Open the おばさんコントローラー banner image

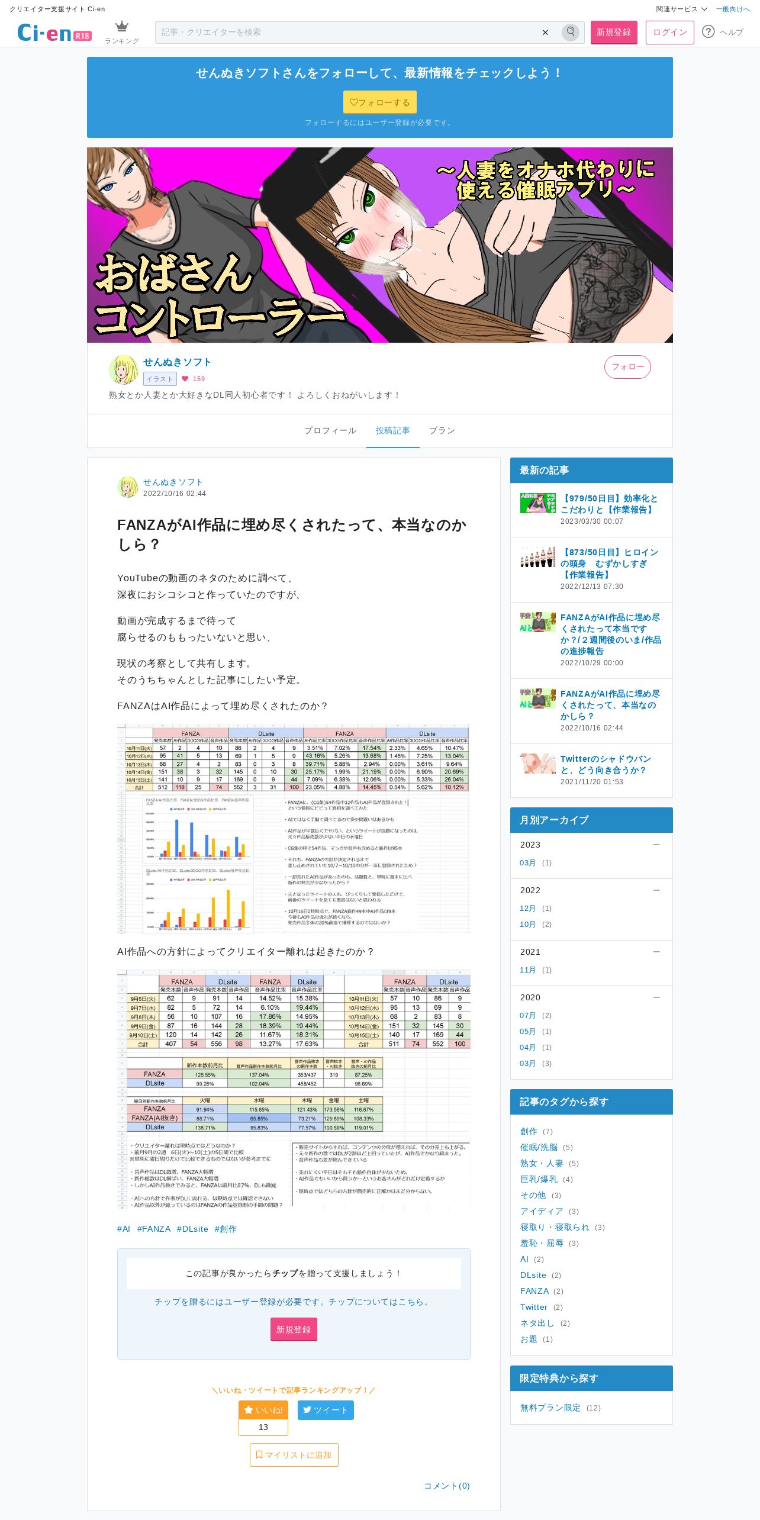coord(380,245)
